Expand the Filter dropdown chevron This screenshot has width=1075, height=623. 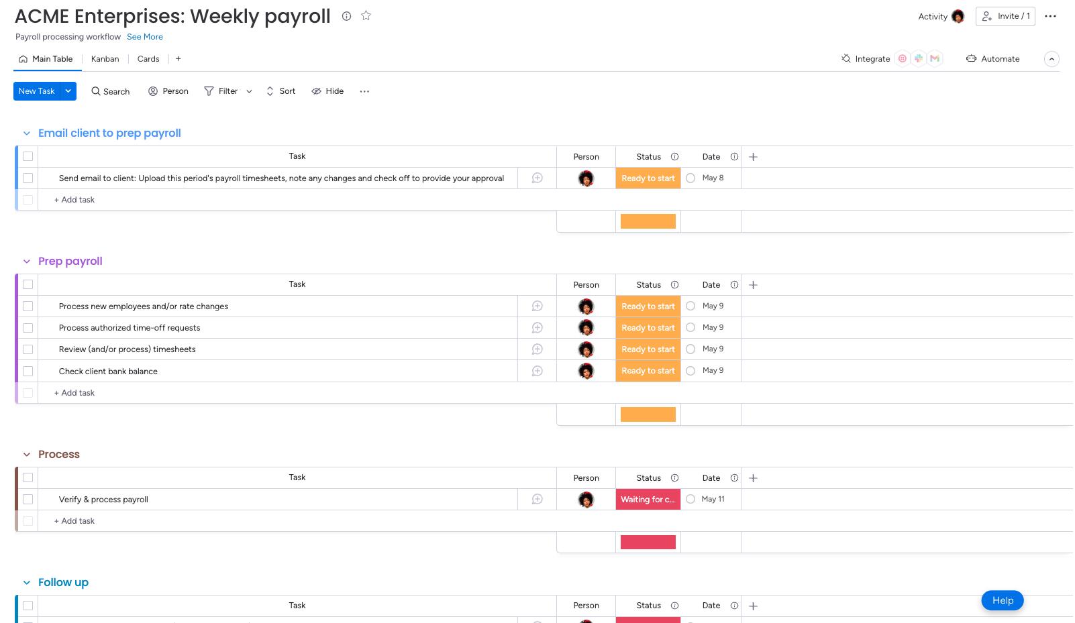click(x=249, y=91)
